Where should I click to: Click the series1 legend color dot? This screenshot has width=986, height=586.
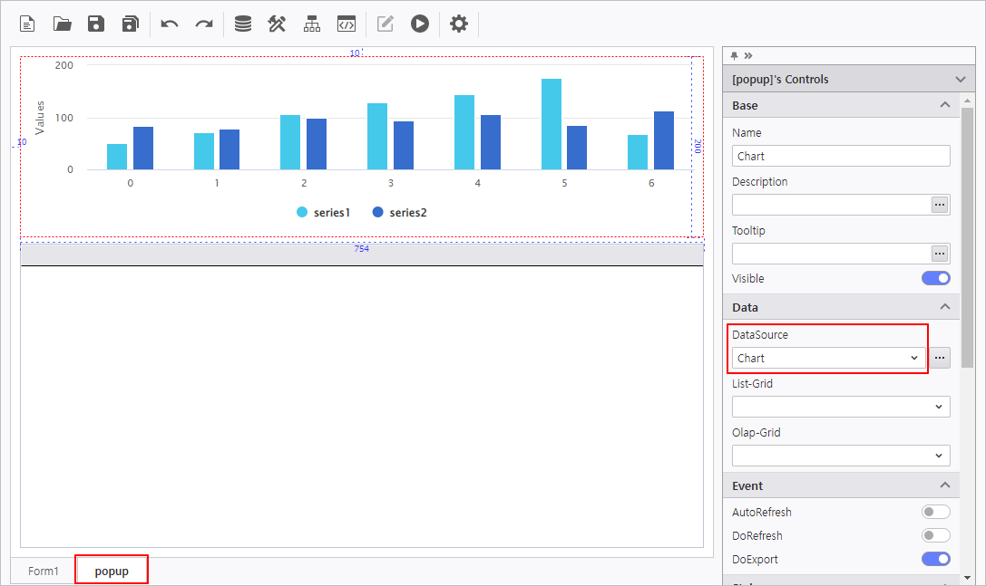pyautogui.click(x=302, y=212)
